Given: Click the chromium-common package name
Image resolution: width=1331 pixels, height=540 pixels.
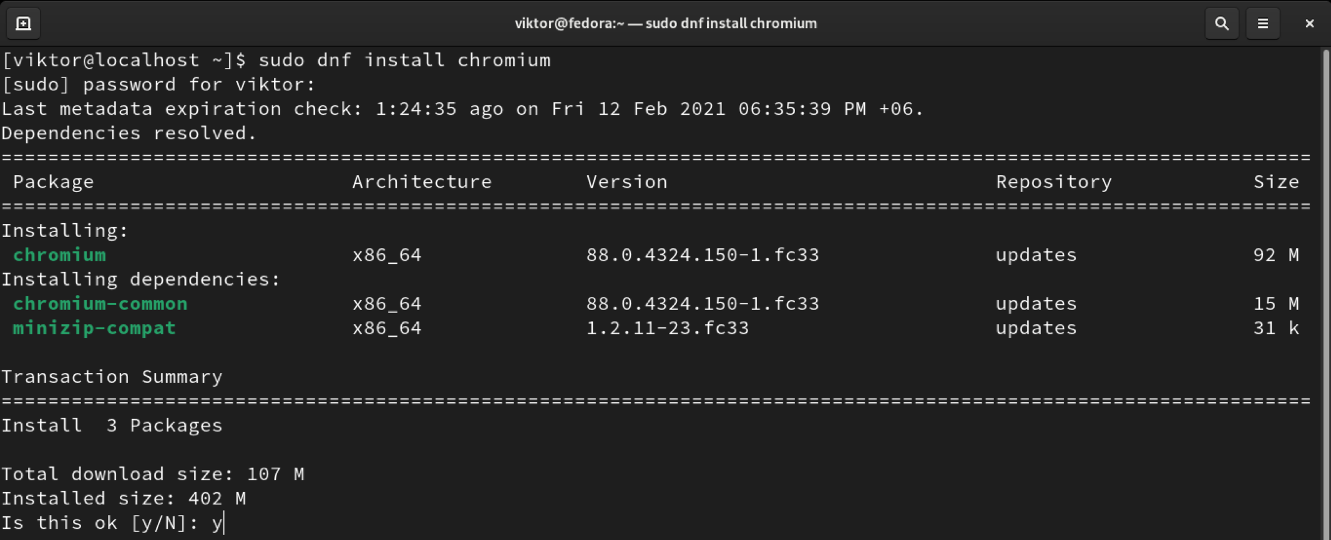Looking at the screenshot, I should (x=100, y=304).
